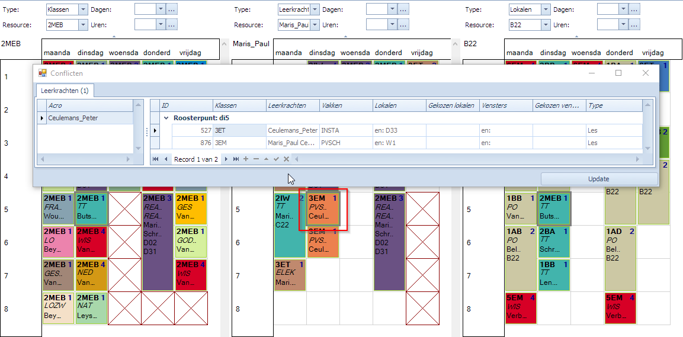Confirm edit with the checkmark icon

pos(276,159)
